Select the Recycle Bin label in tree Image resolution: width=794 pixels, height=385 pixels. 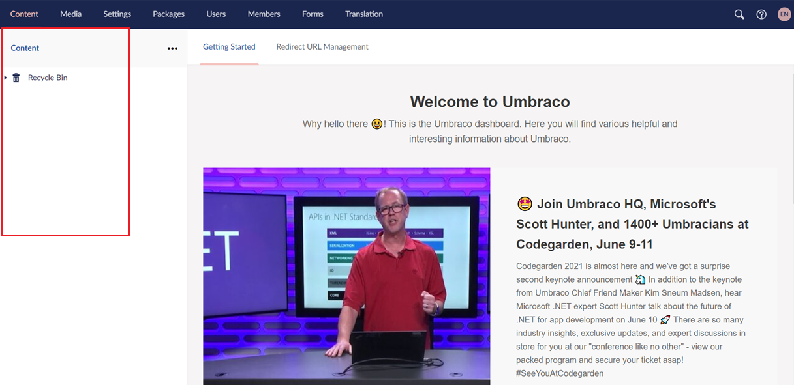tap(48, 78)
